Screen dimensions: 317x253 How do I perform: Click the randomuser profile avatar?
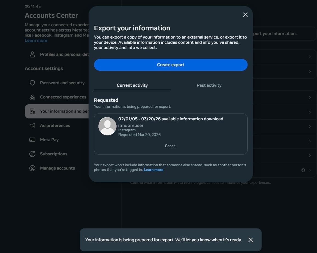[107, 126]
